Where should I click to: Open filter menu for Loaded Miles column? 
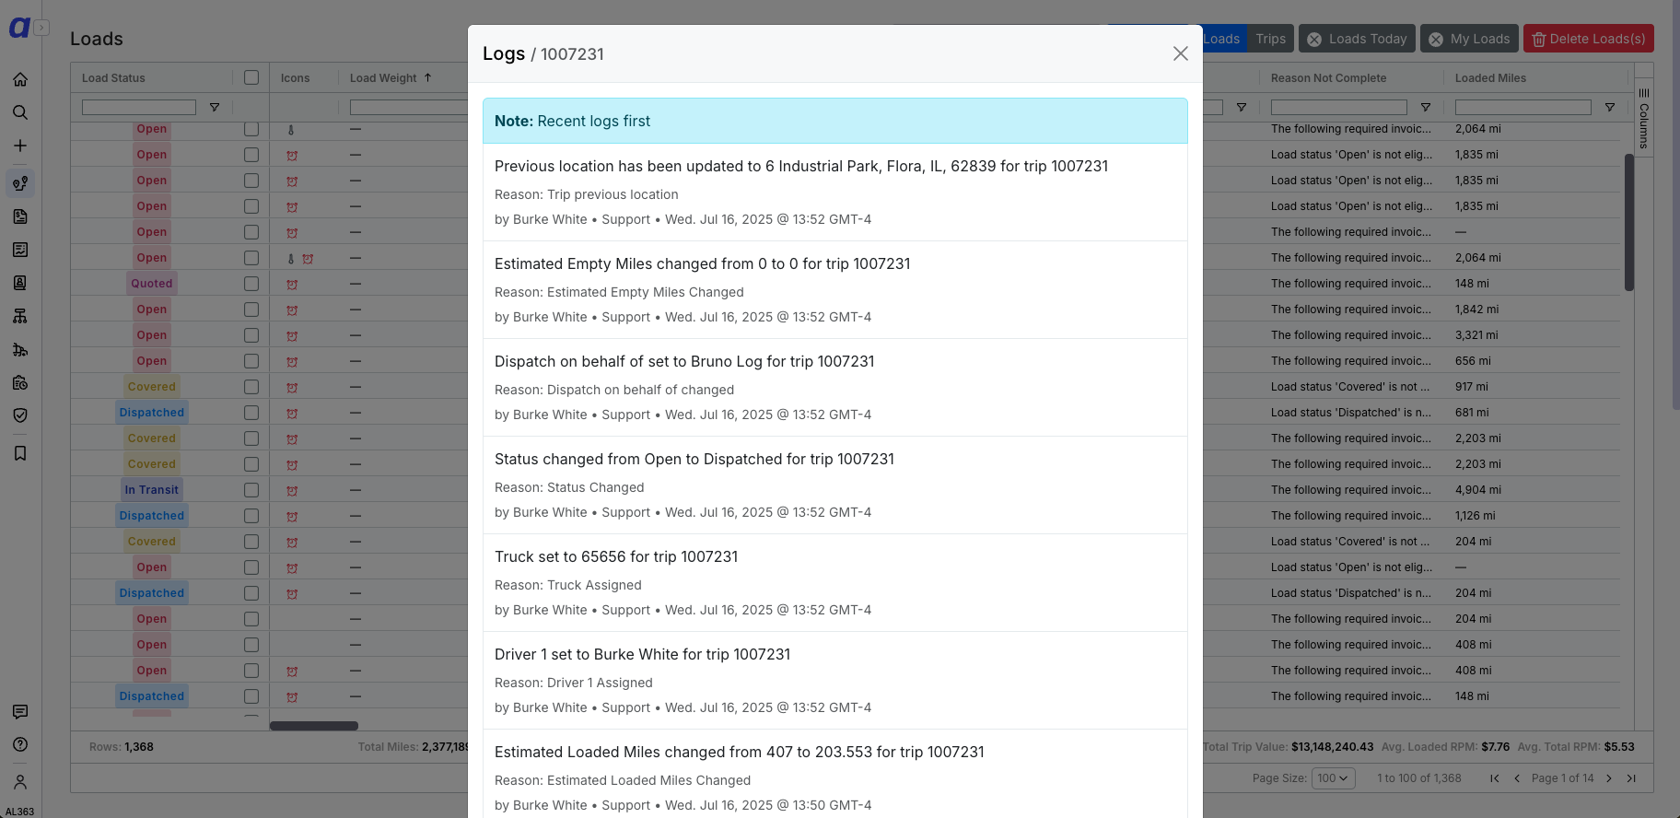click(1610, 108)
